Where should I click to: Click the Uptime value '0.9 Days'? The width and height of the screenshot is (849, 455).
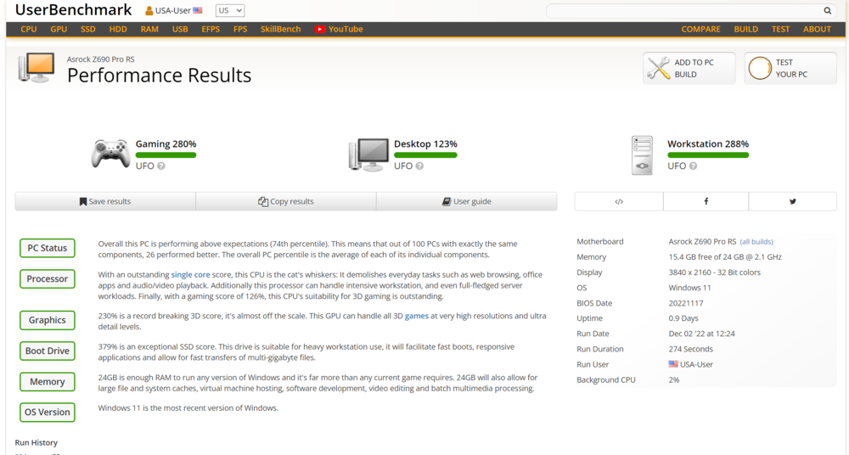(683, 318)
